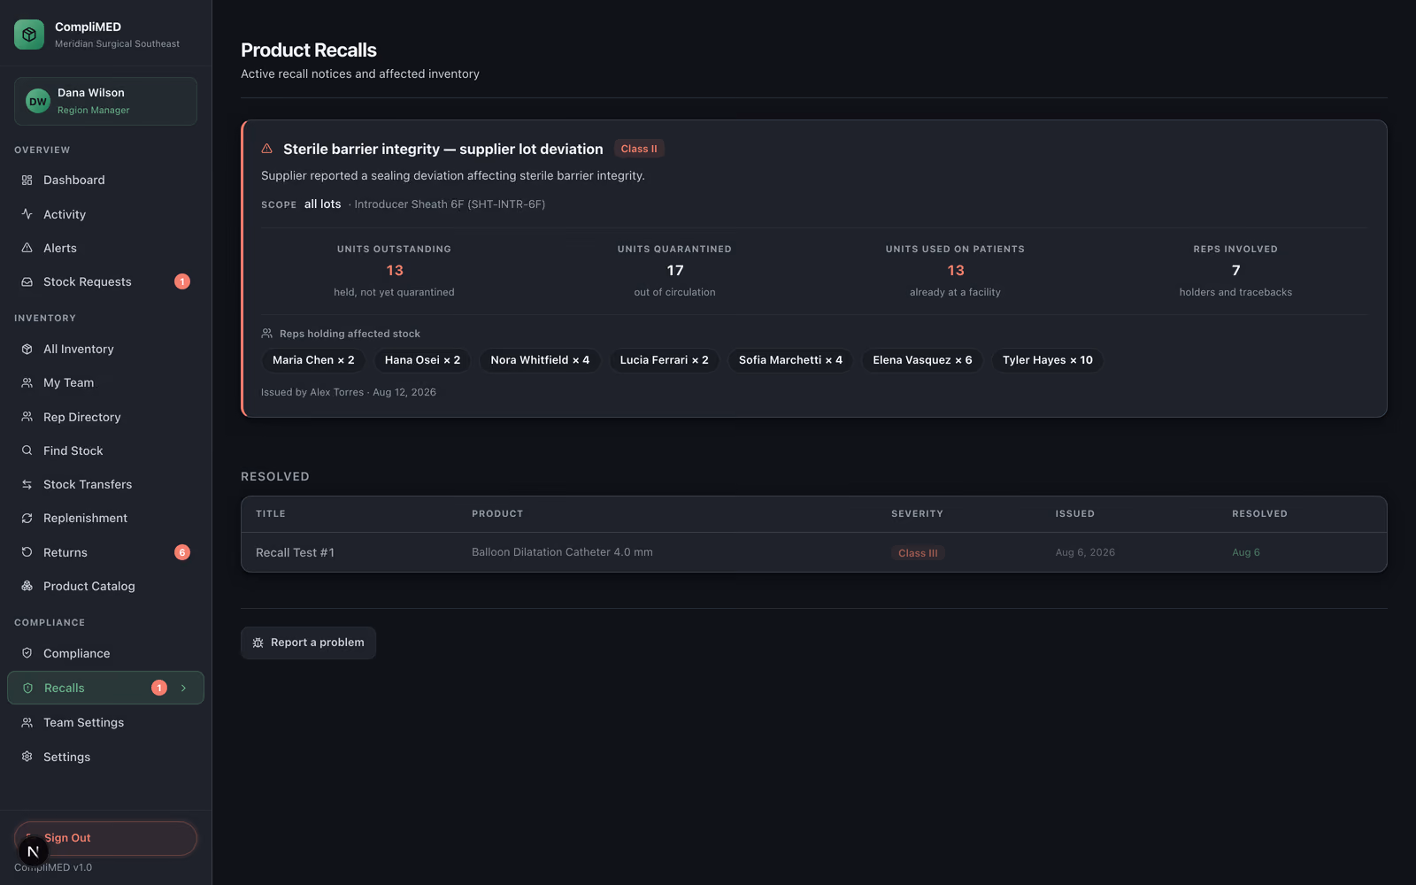Open Team Settings via its people icon
Screen dimensions: 1416x885
pos(27,722)
